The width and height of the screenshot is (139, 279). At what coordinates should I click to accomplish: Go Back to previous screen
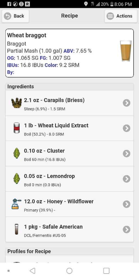point(15,16)
